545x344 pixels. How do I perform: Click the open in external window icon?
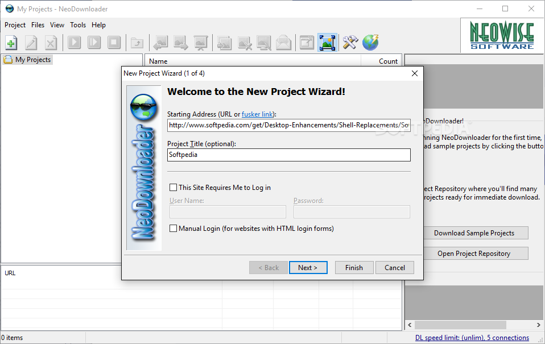pos(307,43)
